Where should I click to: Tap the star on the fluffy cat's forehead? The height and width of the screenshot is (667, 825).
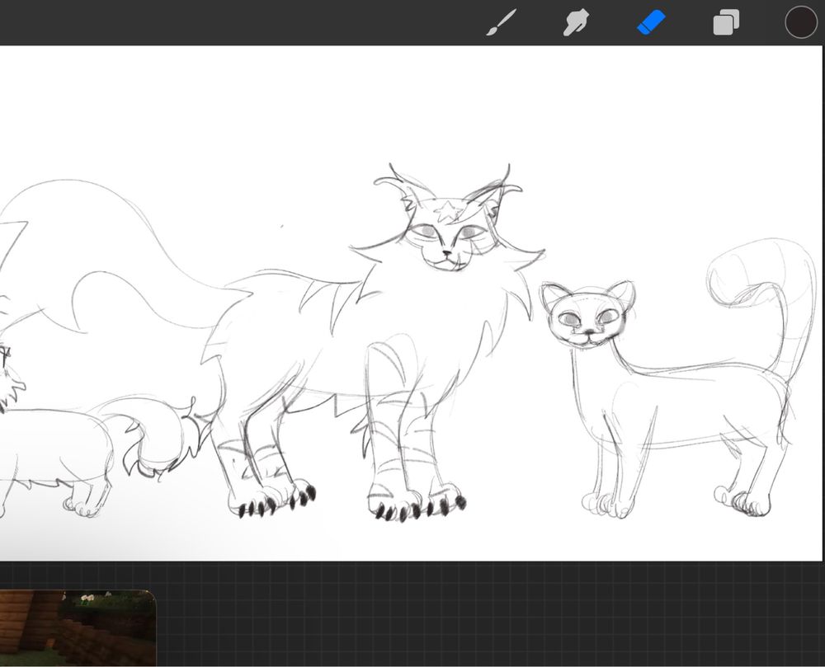(x=450, y=211)
